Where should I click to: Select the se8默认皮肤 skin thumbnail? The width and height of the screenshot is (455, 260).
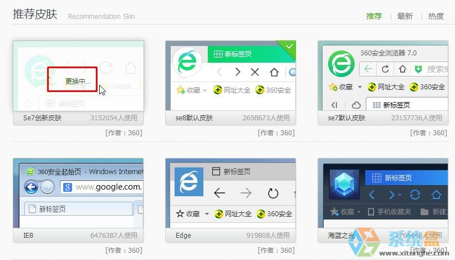coord(231,76)
